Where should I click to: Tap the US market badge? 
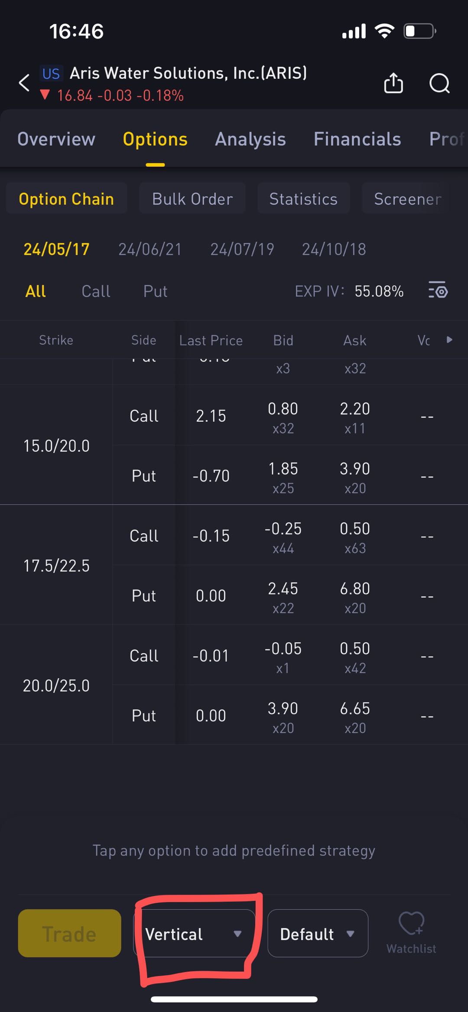pyautogui.click(x=51, y=74)
